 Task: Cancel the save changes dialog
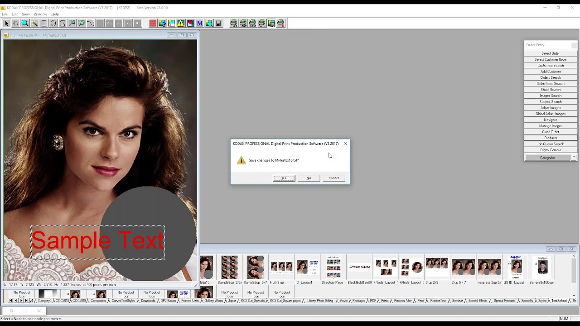[x=333, y=178]
